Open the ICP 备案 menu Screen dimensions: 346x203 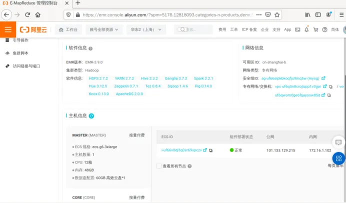[249, 29]
